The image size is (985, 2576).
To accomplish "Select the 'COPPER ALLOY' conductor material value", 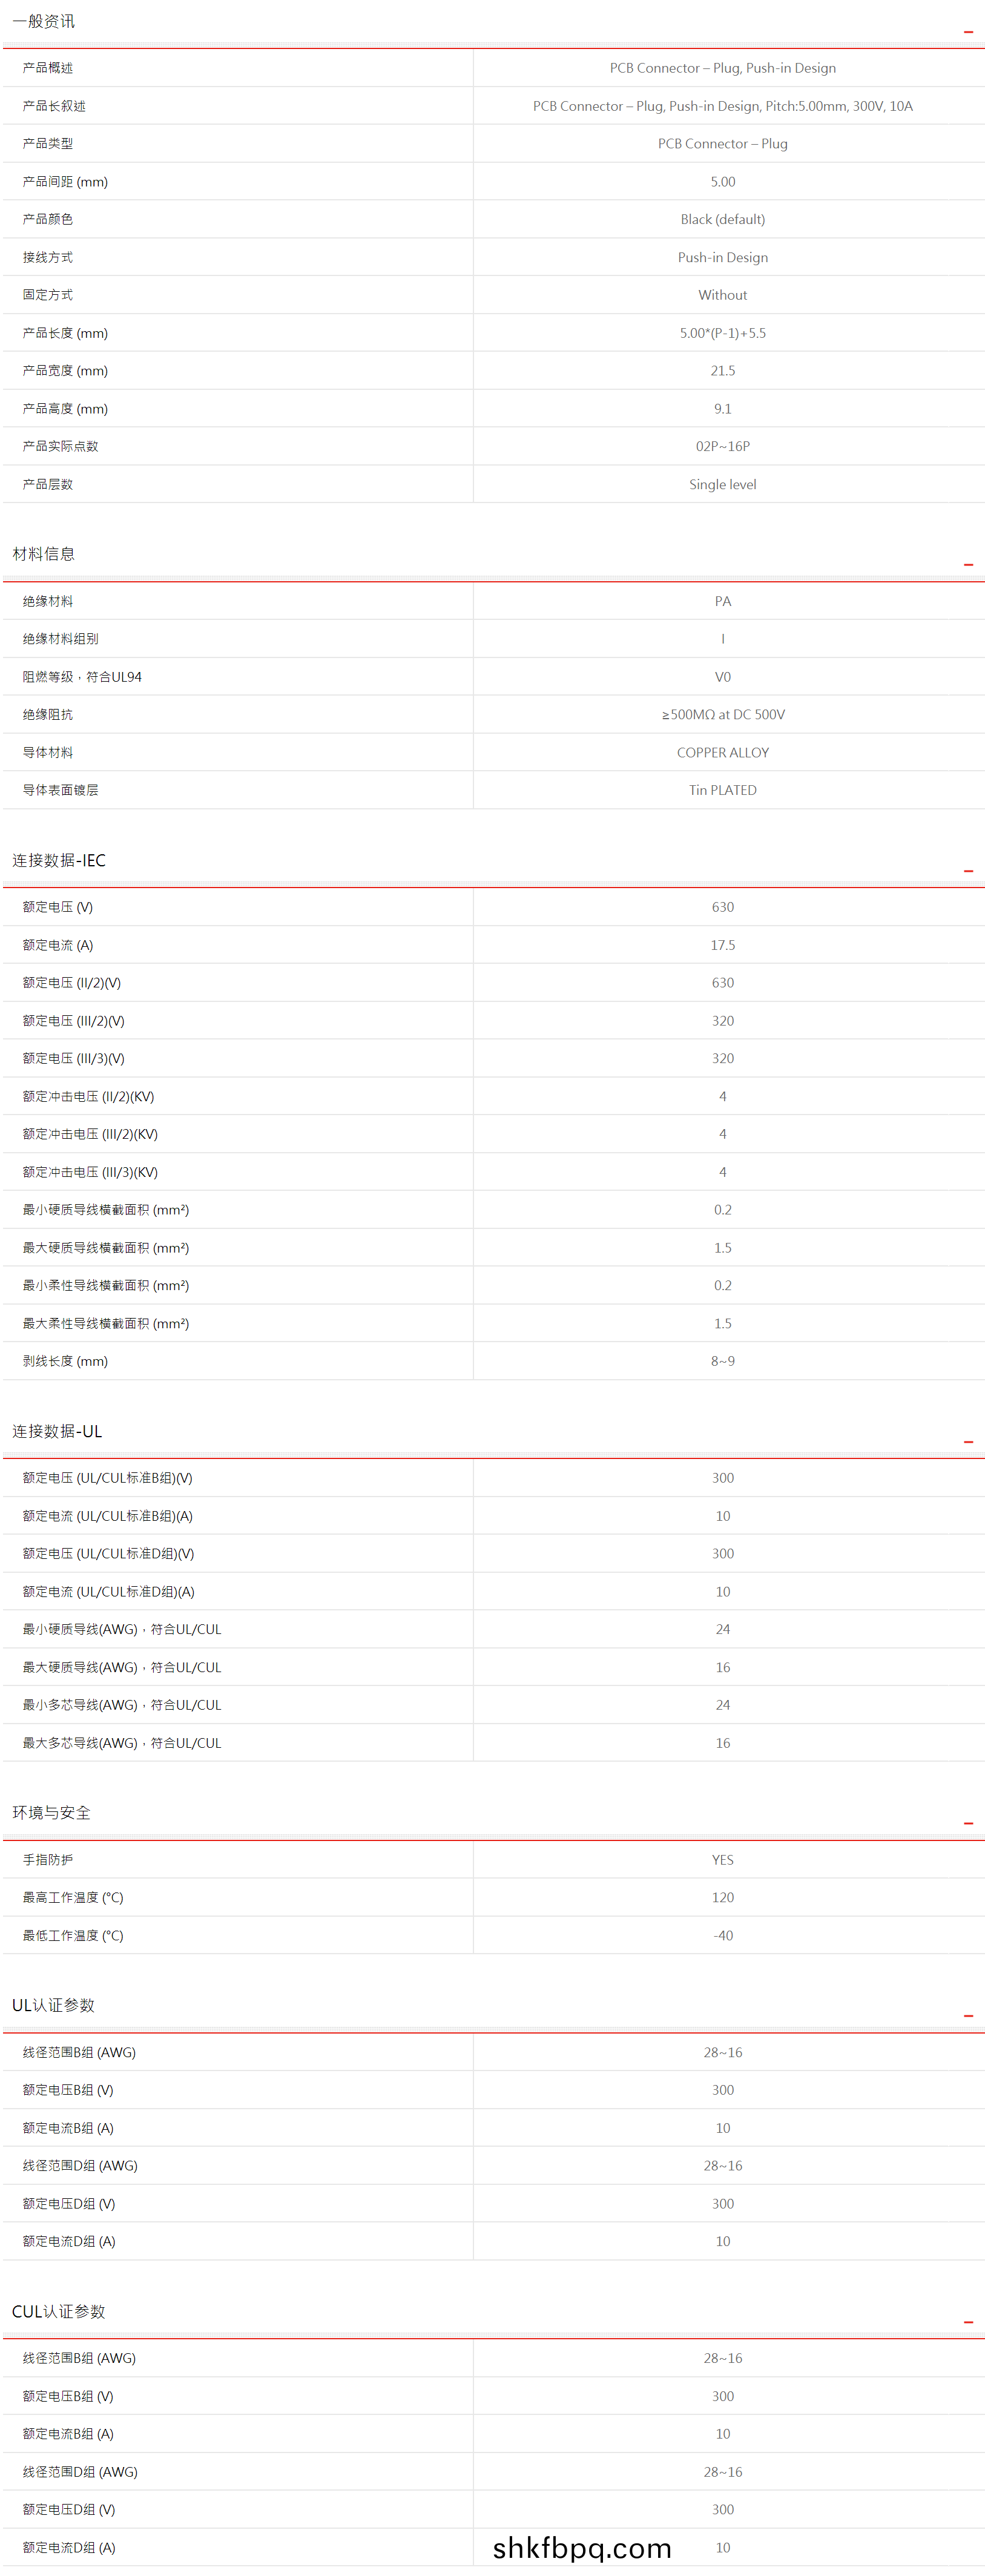I will (722, 752).
